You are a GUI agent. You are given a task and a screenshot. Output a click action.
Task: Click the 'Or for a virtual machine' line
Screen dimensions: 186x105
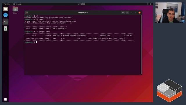point(48,23)
